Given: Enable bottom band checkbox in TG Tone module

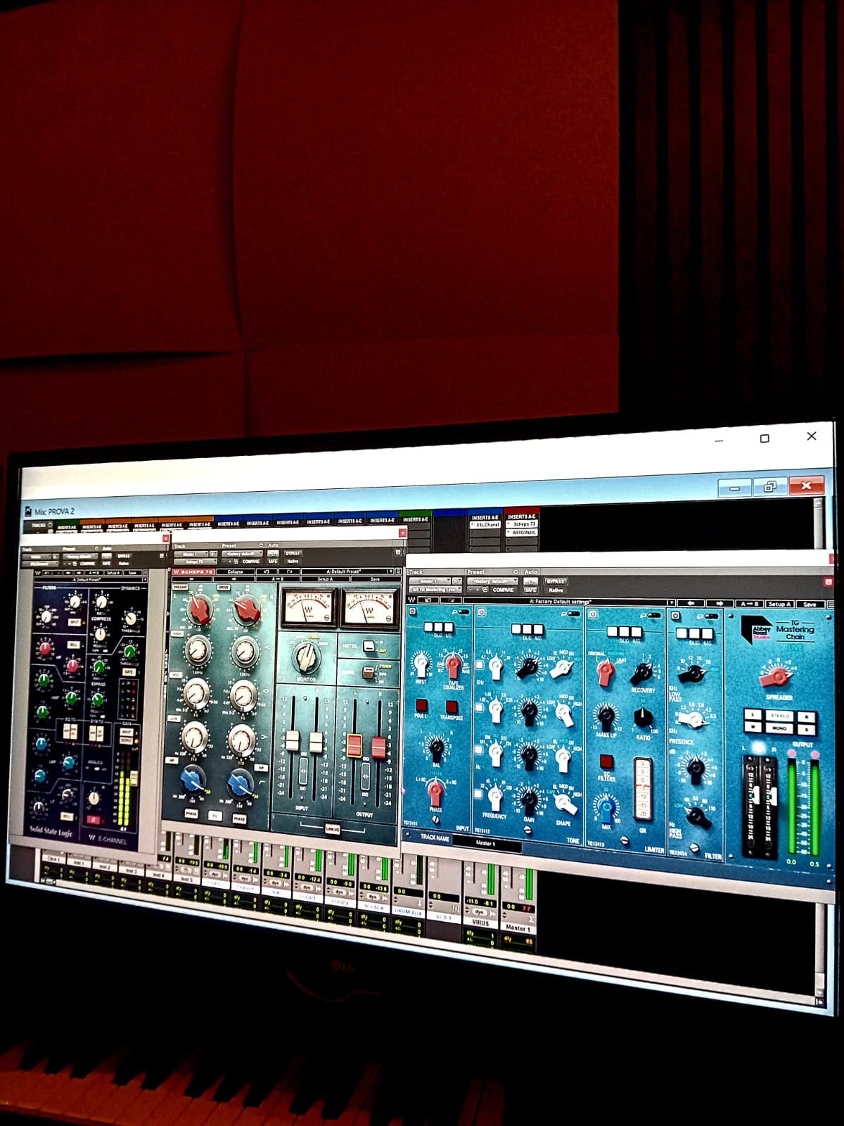Looking at the screenshot, I should [x=478, y=795].
